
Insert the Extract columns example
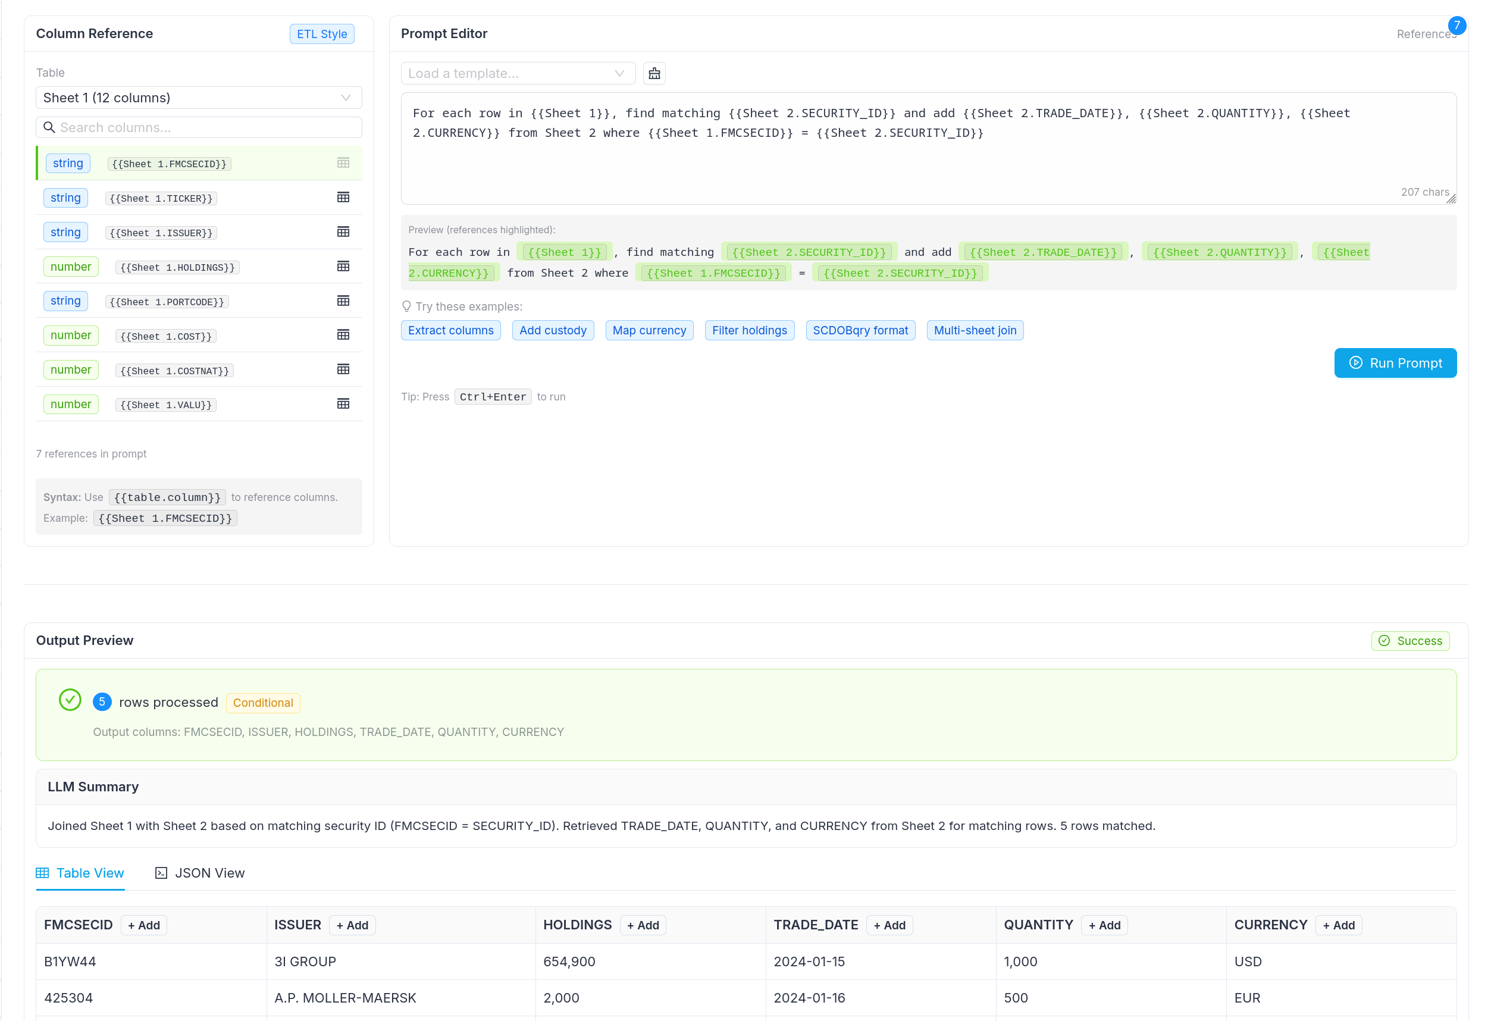click(451, 330)
